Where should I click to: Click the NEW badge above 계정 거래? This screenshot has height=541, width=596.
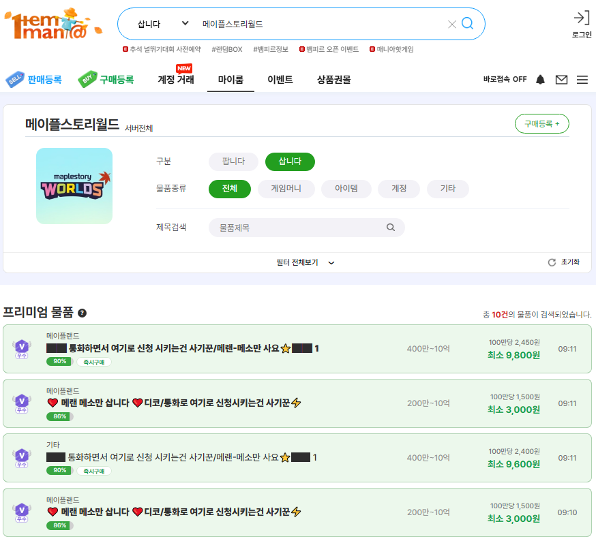[184, 68]
